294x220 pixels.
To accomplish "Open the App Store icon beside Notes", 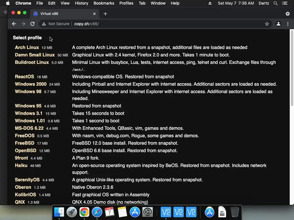I will tap(135, 212).
